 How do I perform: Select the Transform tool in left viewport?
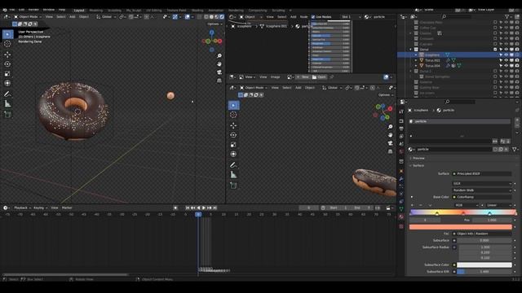click(7, 83)
